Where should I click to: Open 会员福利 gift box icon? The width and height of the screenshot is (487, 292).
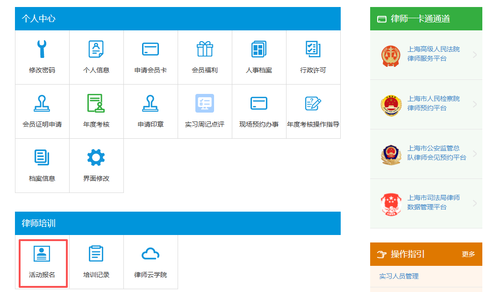(205, 50)
